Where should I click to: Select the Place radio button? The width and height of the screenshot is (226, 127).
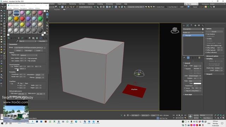click(x=24, y=83)
